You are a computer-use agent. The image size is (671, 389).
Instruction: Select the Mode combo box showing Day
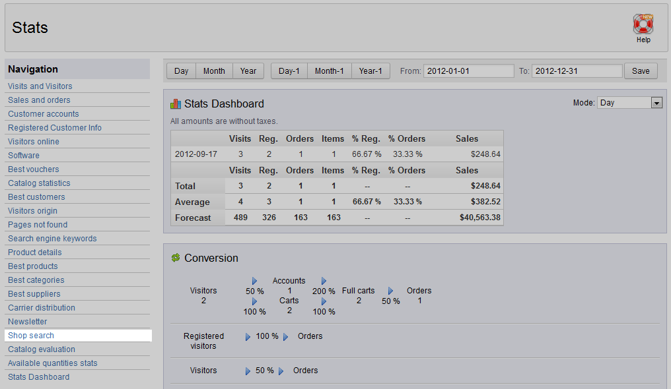coord(629,103)
